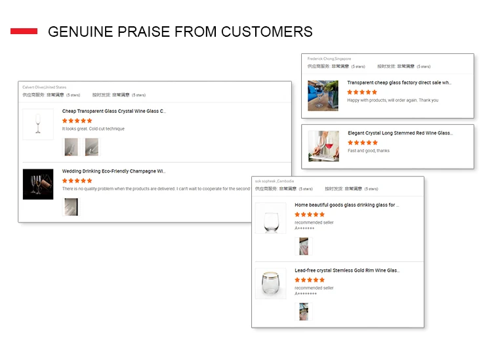Click stars above 'Happy with products' comment
The width and height of the screenshot is (492, 342).
tap(362, 92)
